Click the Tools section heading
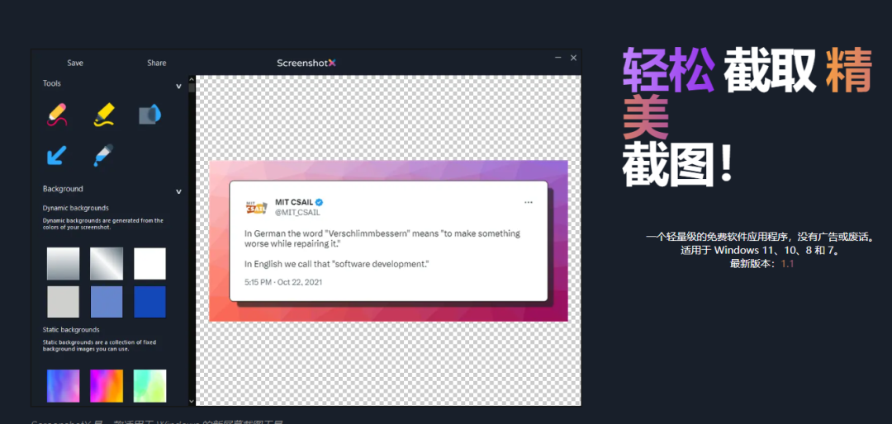Image resolution: width=892 pixels, height=424 pixels. click(x=52, y=83)
